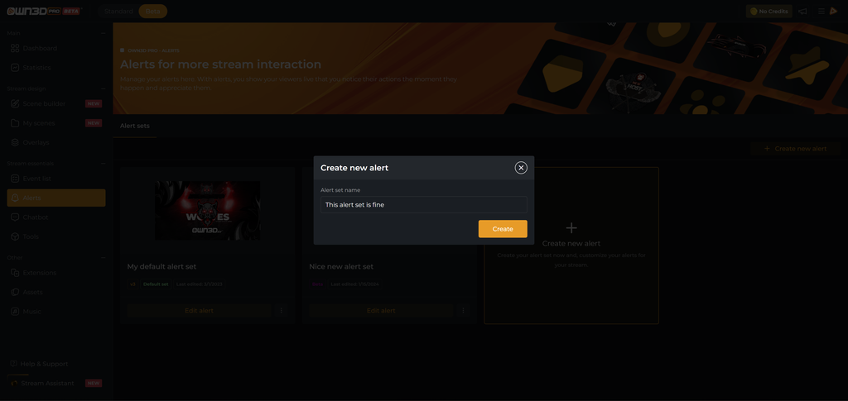Viewport: 848px width, 401px height.
Task: Collapse the Stream design sidebar section
Action: tap(103, 88)
